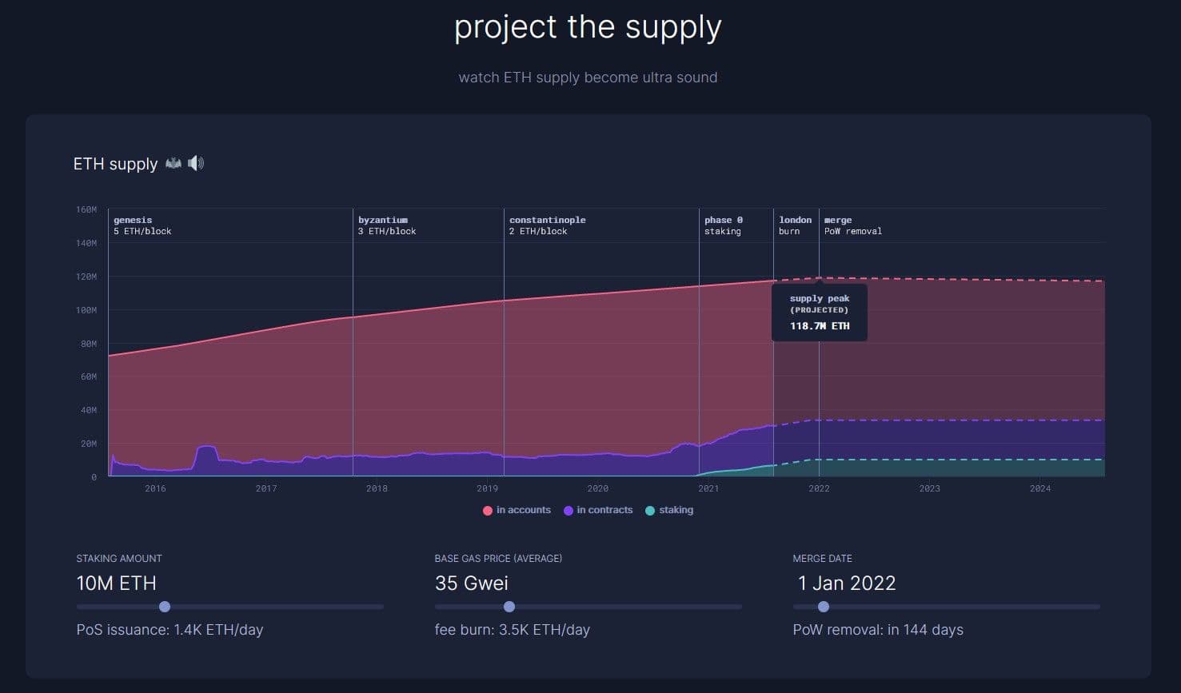Click the 1 Jan 2022 merge date value

pyautogui.click(x=846, y=583)
